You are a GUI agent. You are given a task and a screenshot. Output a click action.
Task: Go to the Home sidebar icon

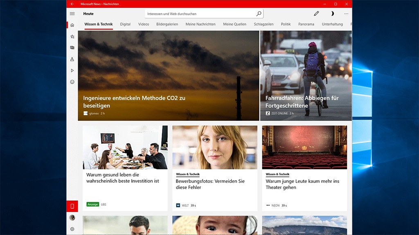(72, 25)
